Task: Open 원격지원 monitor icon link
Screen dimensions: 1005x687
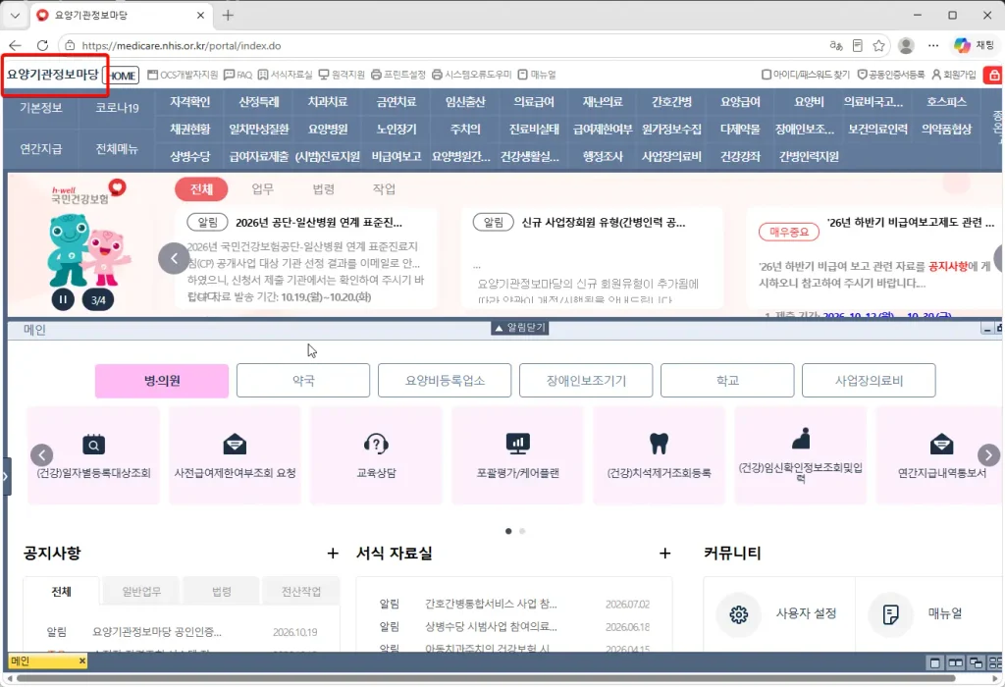Action: (x=342, y=75)
